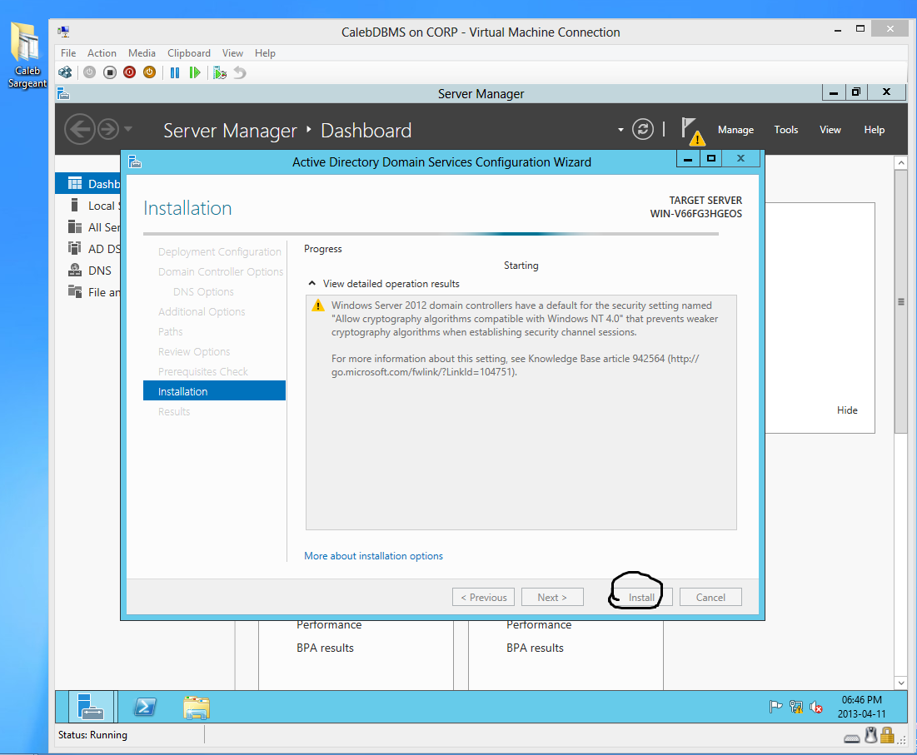Image resolution: width=917 pixels, height=755 pixels.
Task: Click muted speaker icon in tray
Action: (x=816, y=707)
